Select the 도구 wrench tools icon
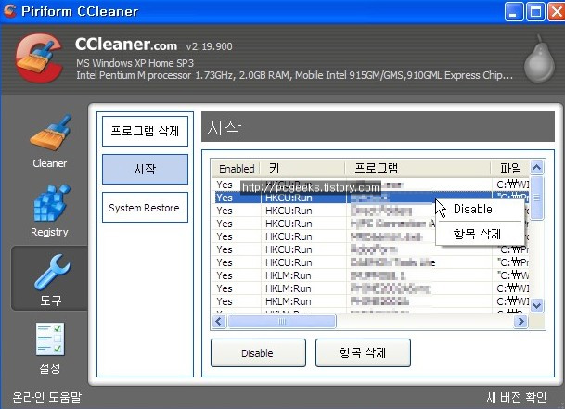Viewport: 565px width, 409px height. pyautogui.click(x=52, y=272)
